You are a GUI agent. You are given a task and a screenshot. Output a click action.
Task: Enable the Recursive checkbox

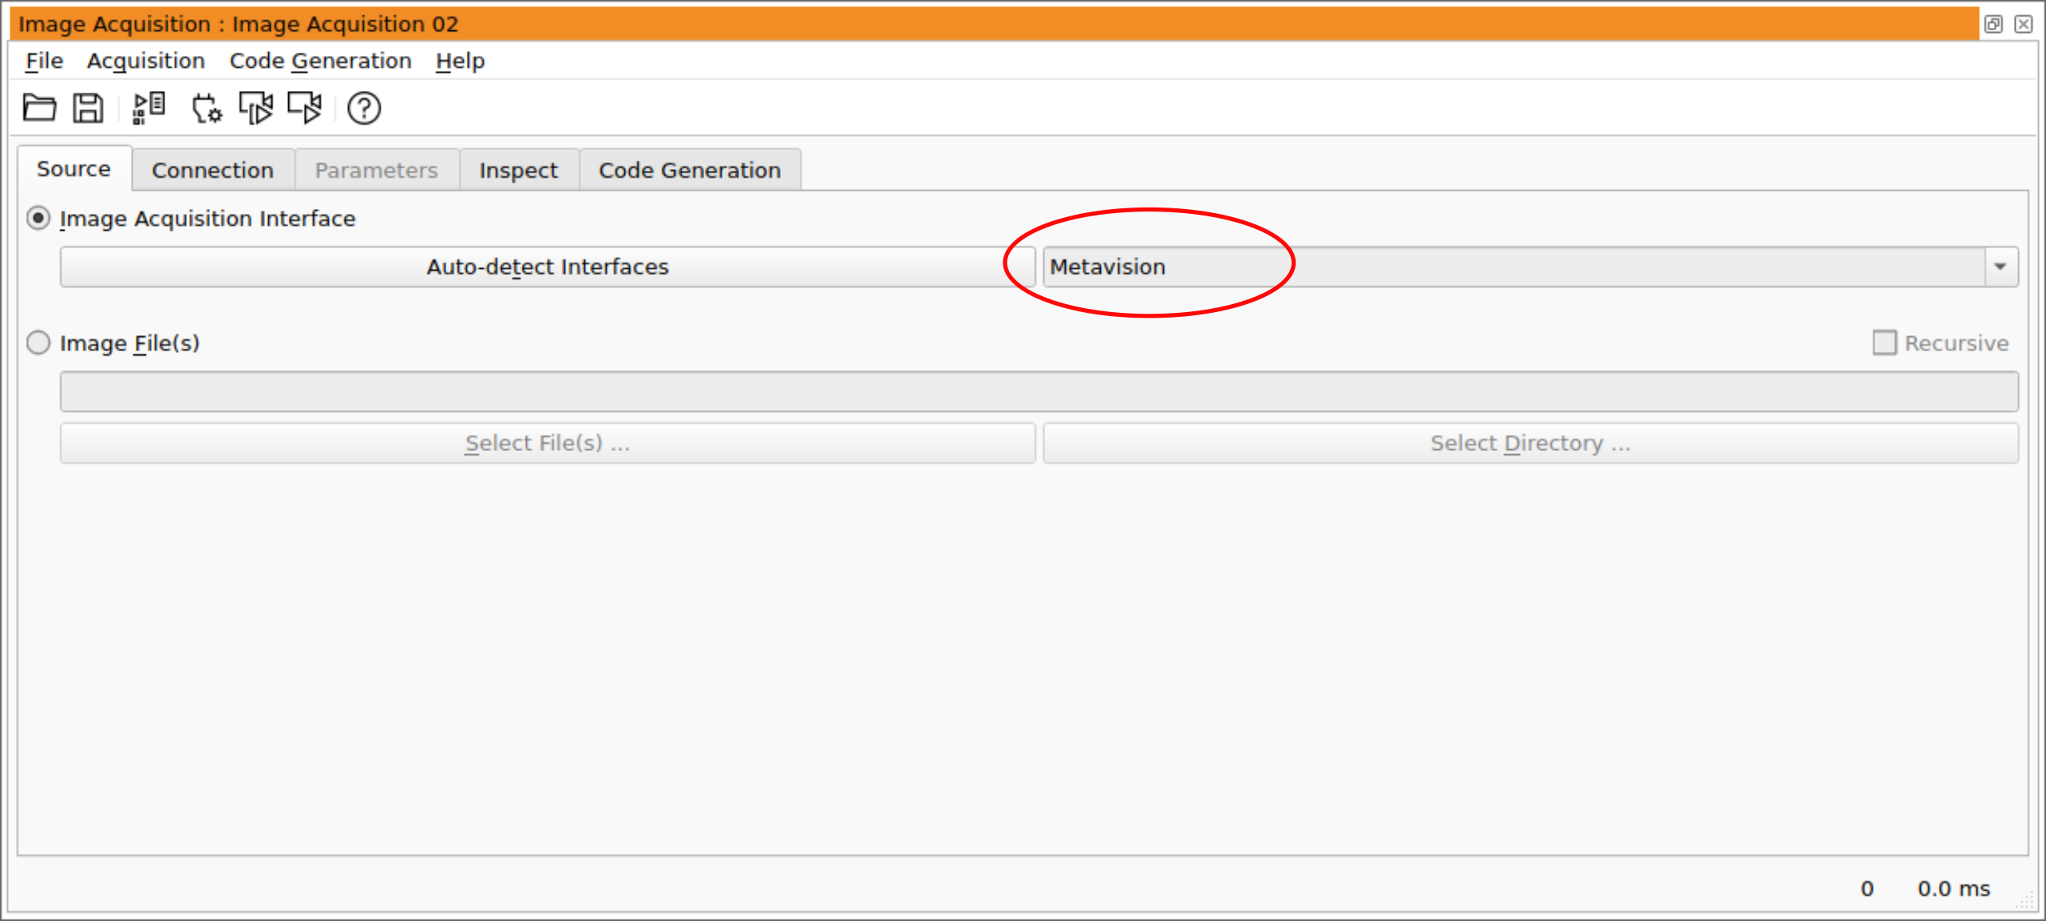[1884, 342]
